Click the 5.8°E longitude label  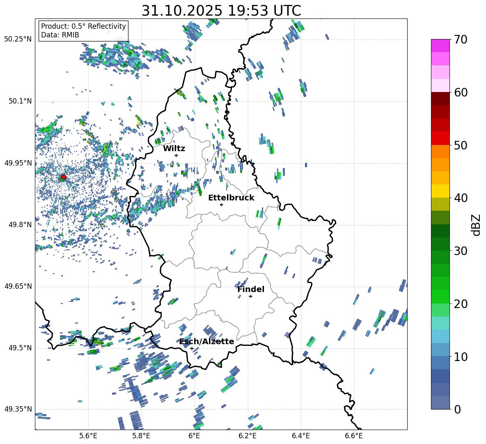pyautogui.click(x=141, y=436)
